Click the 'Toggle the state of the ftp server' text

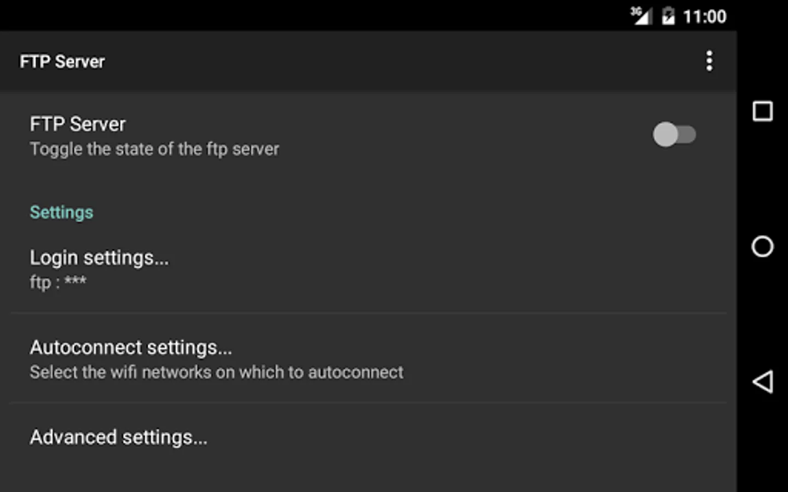pos(154,149)
